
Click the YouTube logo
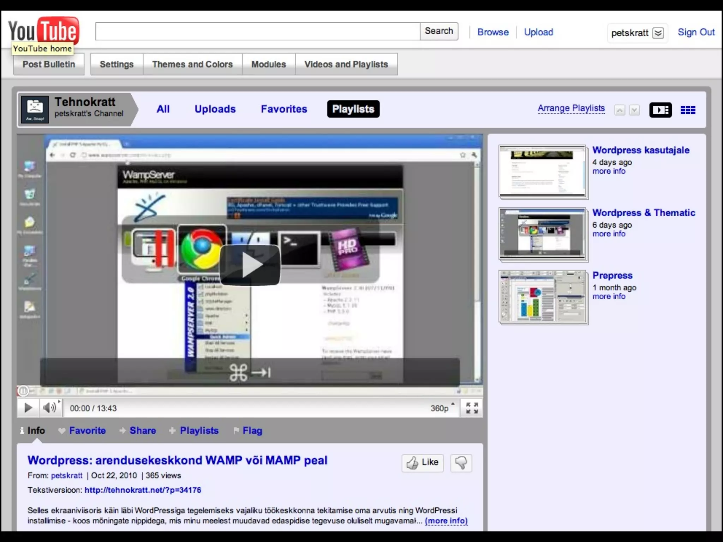pos(44,30)
